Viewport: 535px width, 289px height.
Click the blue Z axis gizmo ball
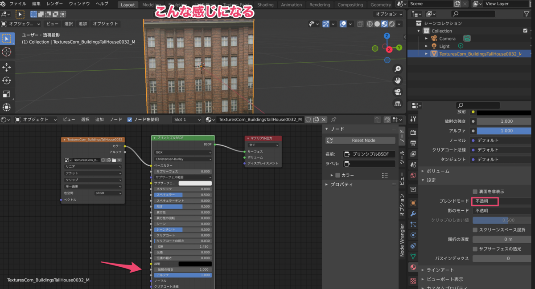(x=387, y=36)
